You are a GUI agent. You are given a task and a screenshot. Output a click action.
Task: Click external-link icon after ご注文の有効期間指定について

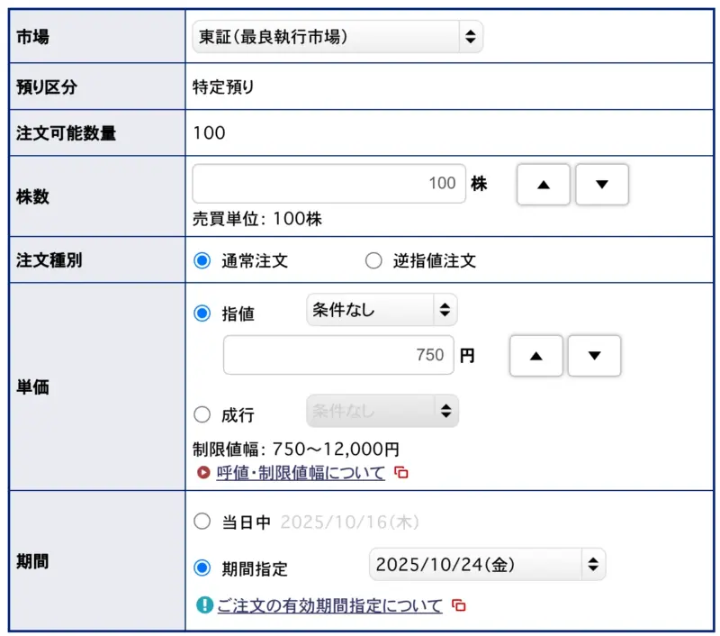tap(459, 606)
